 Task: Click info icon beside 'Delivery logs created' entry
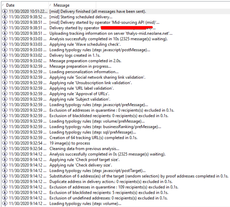pyautogui.click(x=4, y=55)
